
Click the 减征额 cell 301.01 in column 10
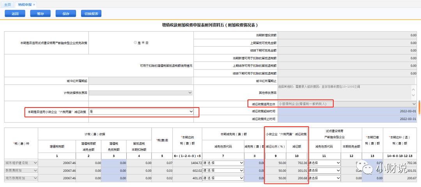coord(297,170)
